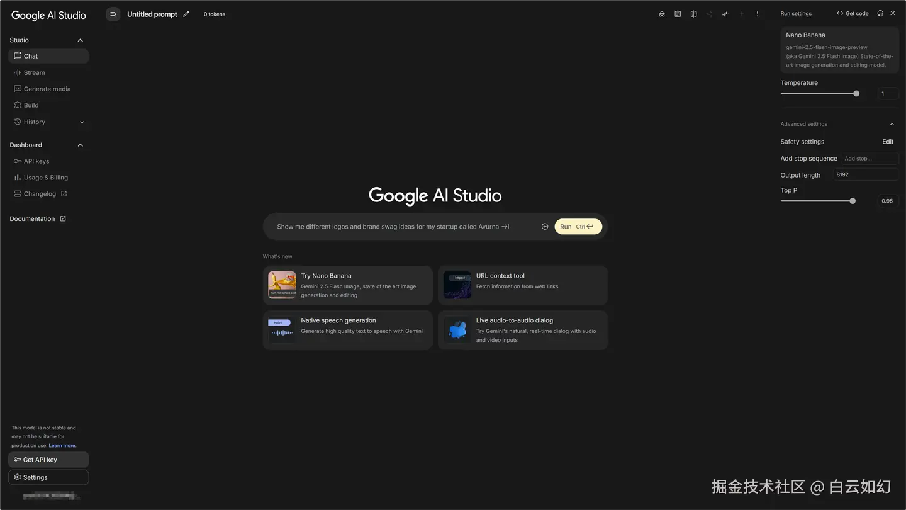The height and width of the screenshot is (510, 906).
Task: Click the 'Run settings' heading
Action: (796, 13)
